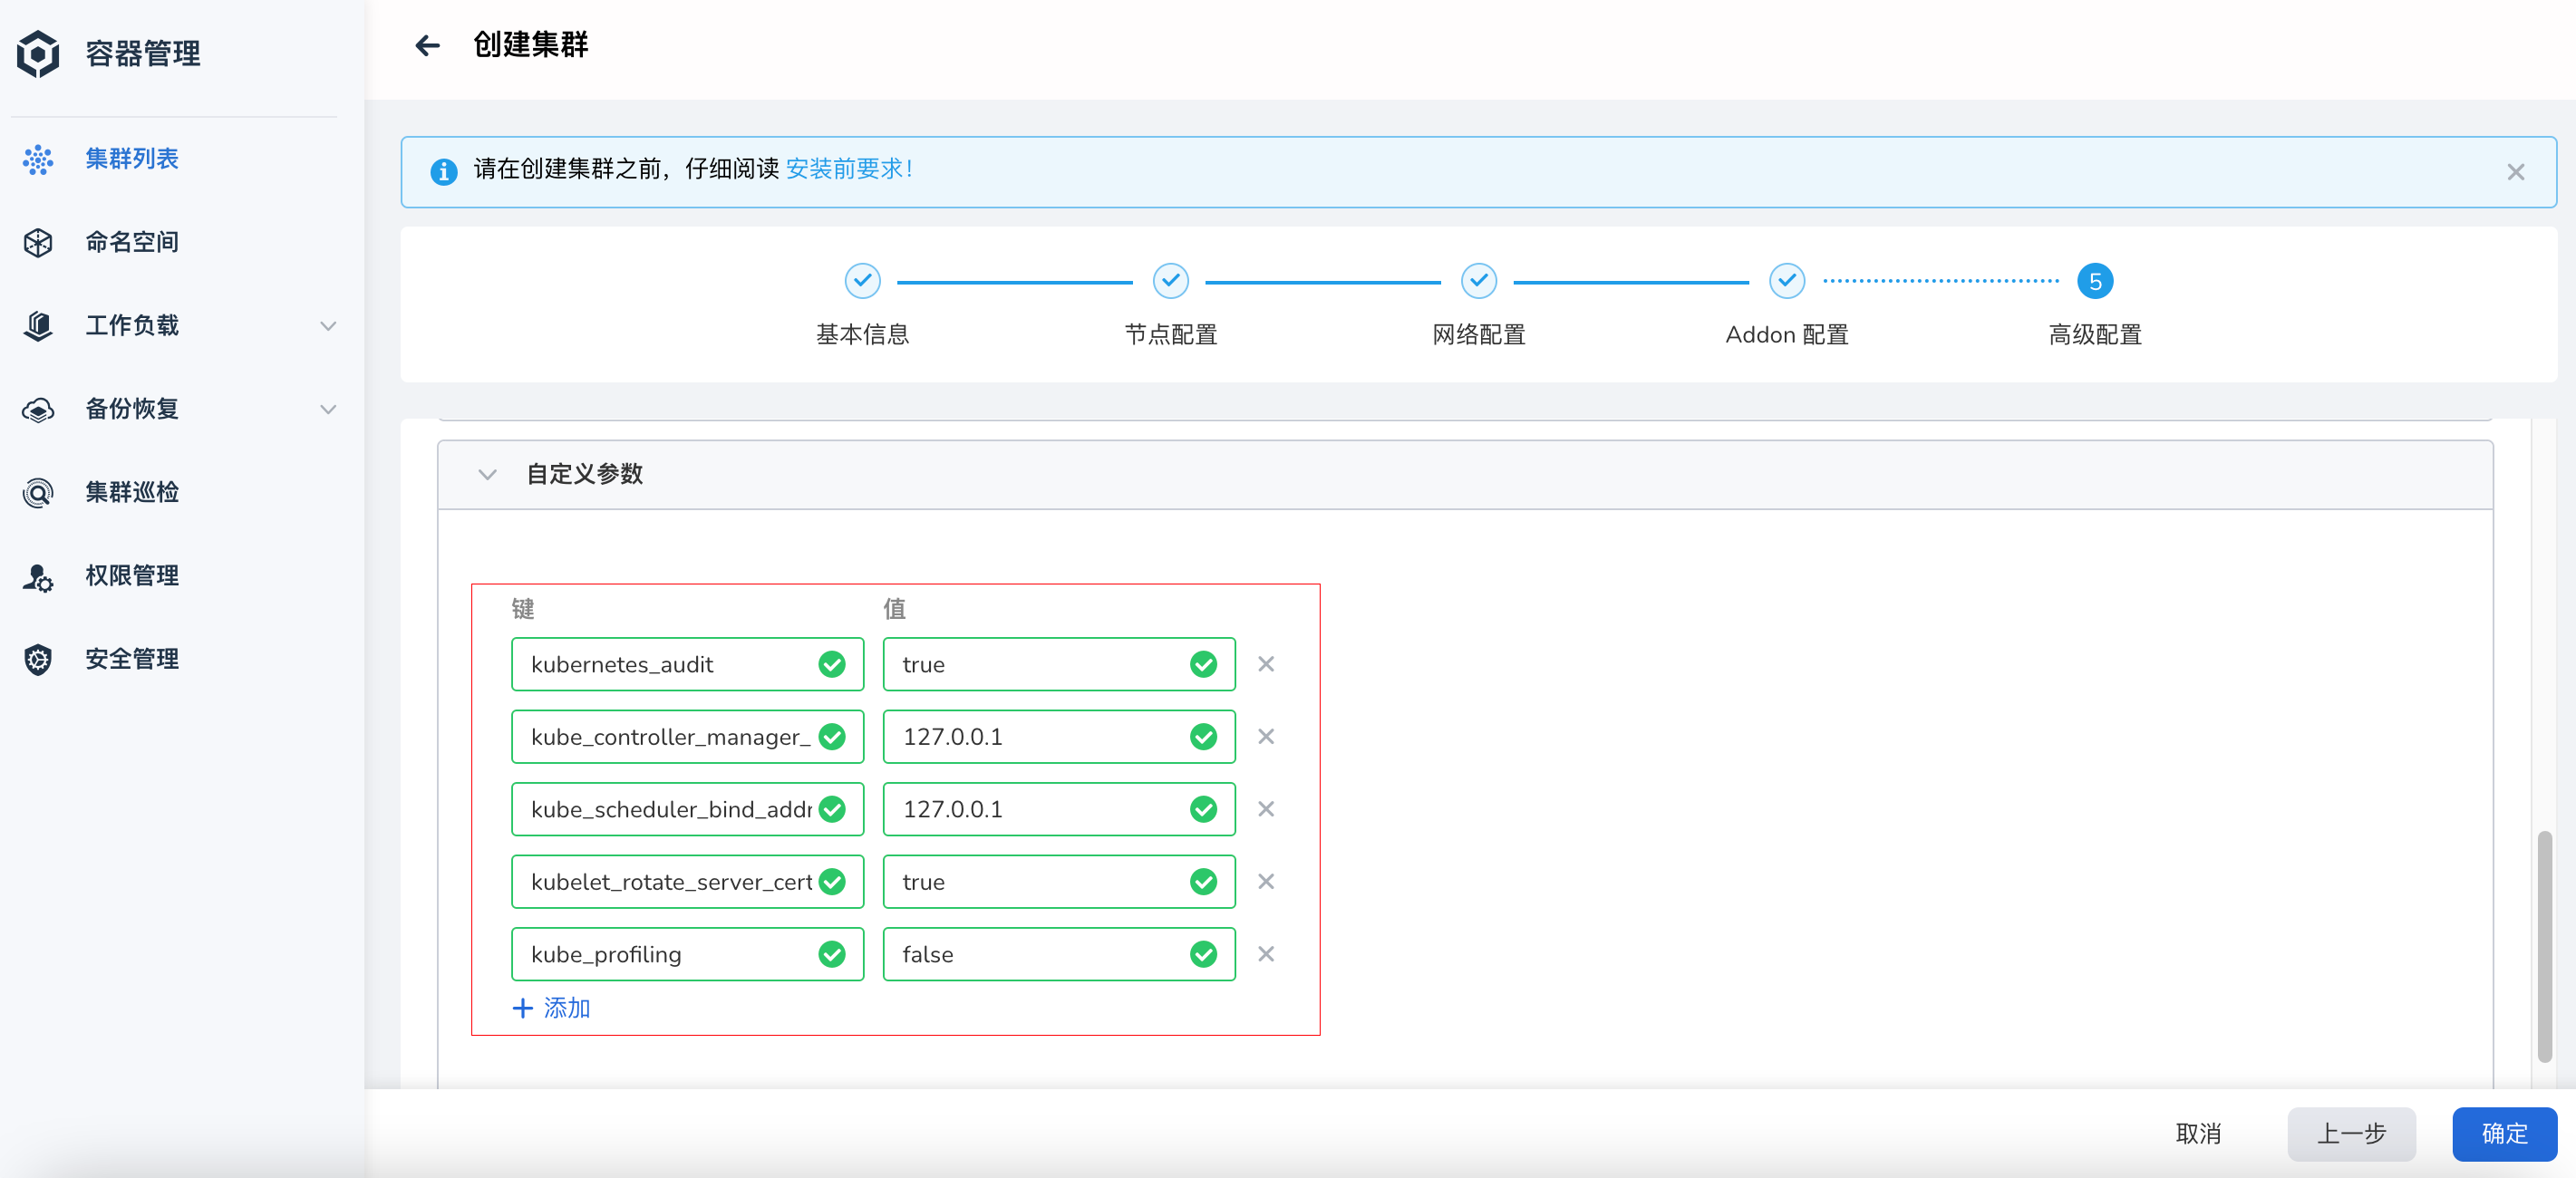Image resolution: width=2576 pixels, height=1178 pixels.
Task: Click the 集群列表 sidebar icon
Action: 38,159
